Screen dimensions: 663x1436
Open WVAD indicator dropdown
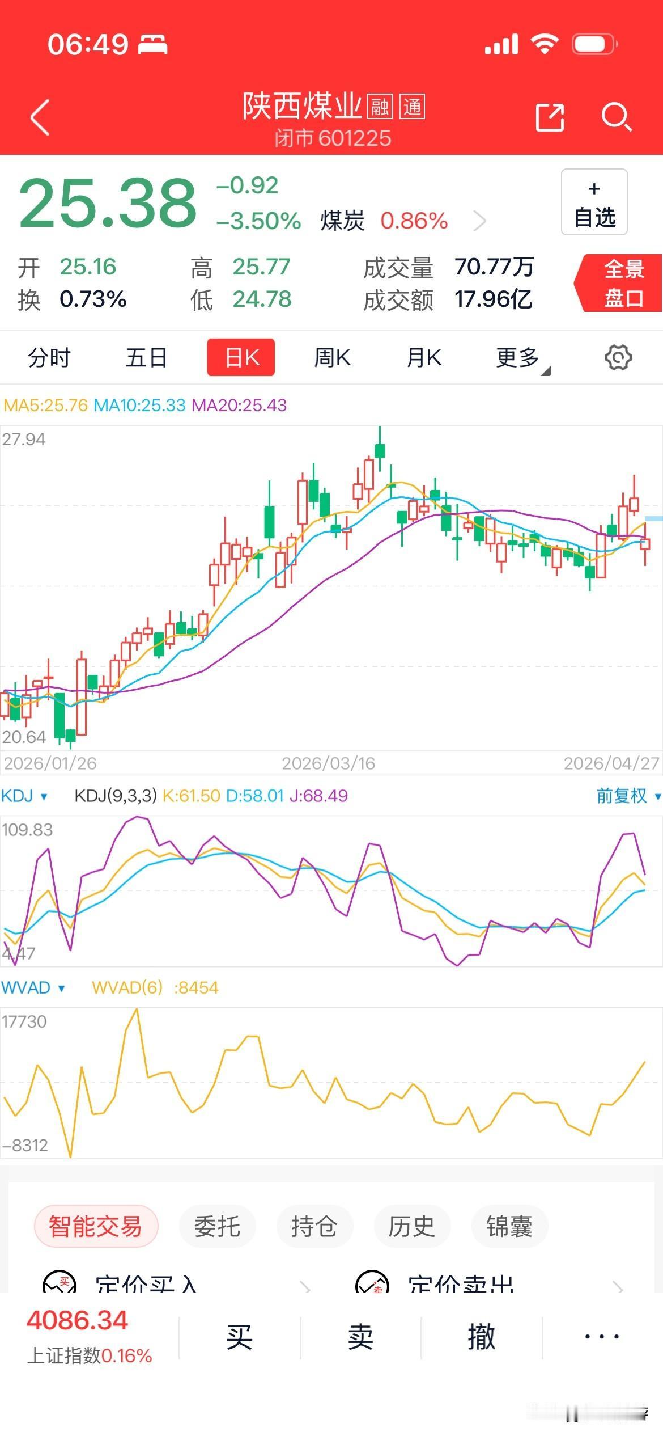click(33, 987)
